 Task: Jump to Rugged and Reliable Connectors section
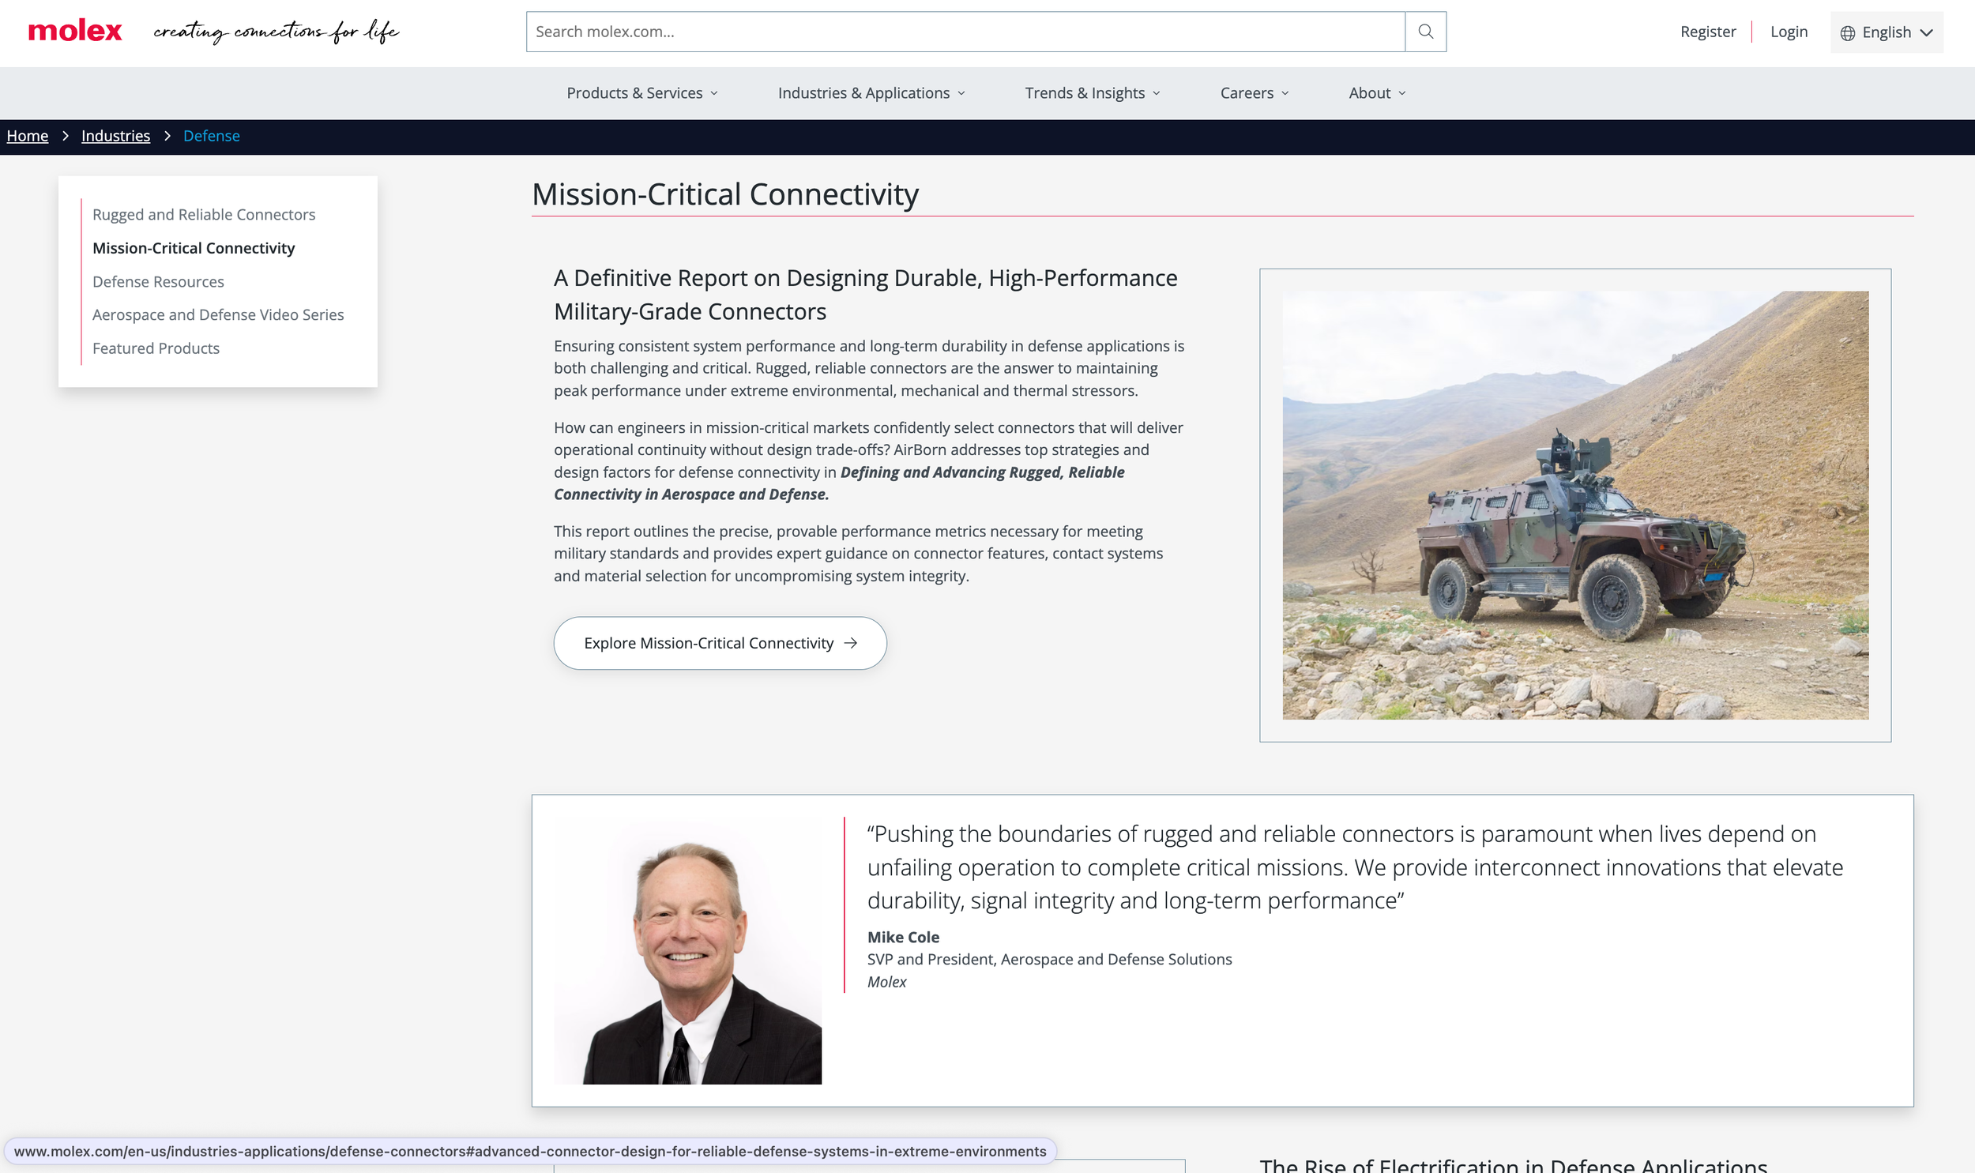click(x=203, y=214)
